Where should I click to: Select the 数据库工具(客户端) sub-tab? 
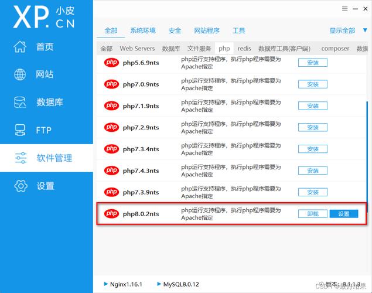tap(284, 49)
